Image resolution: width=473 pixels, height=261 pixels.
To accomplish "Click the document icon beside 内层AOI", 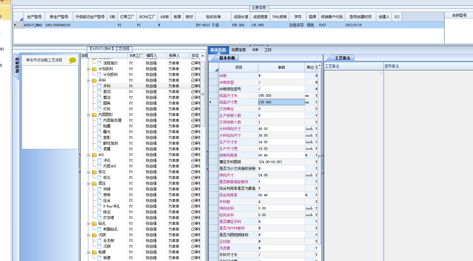I will pos(99,166).
